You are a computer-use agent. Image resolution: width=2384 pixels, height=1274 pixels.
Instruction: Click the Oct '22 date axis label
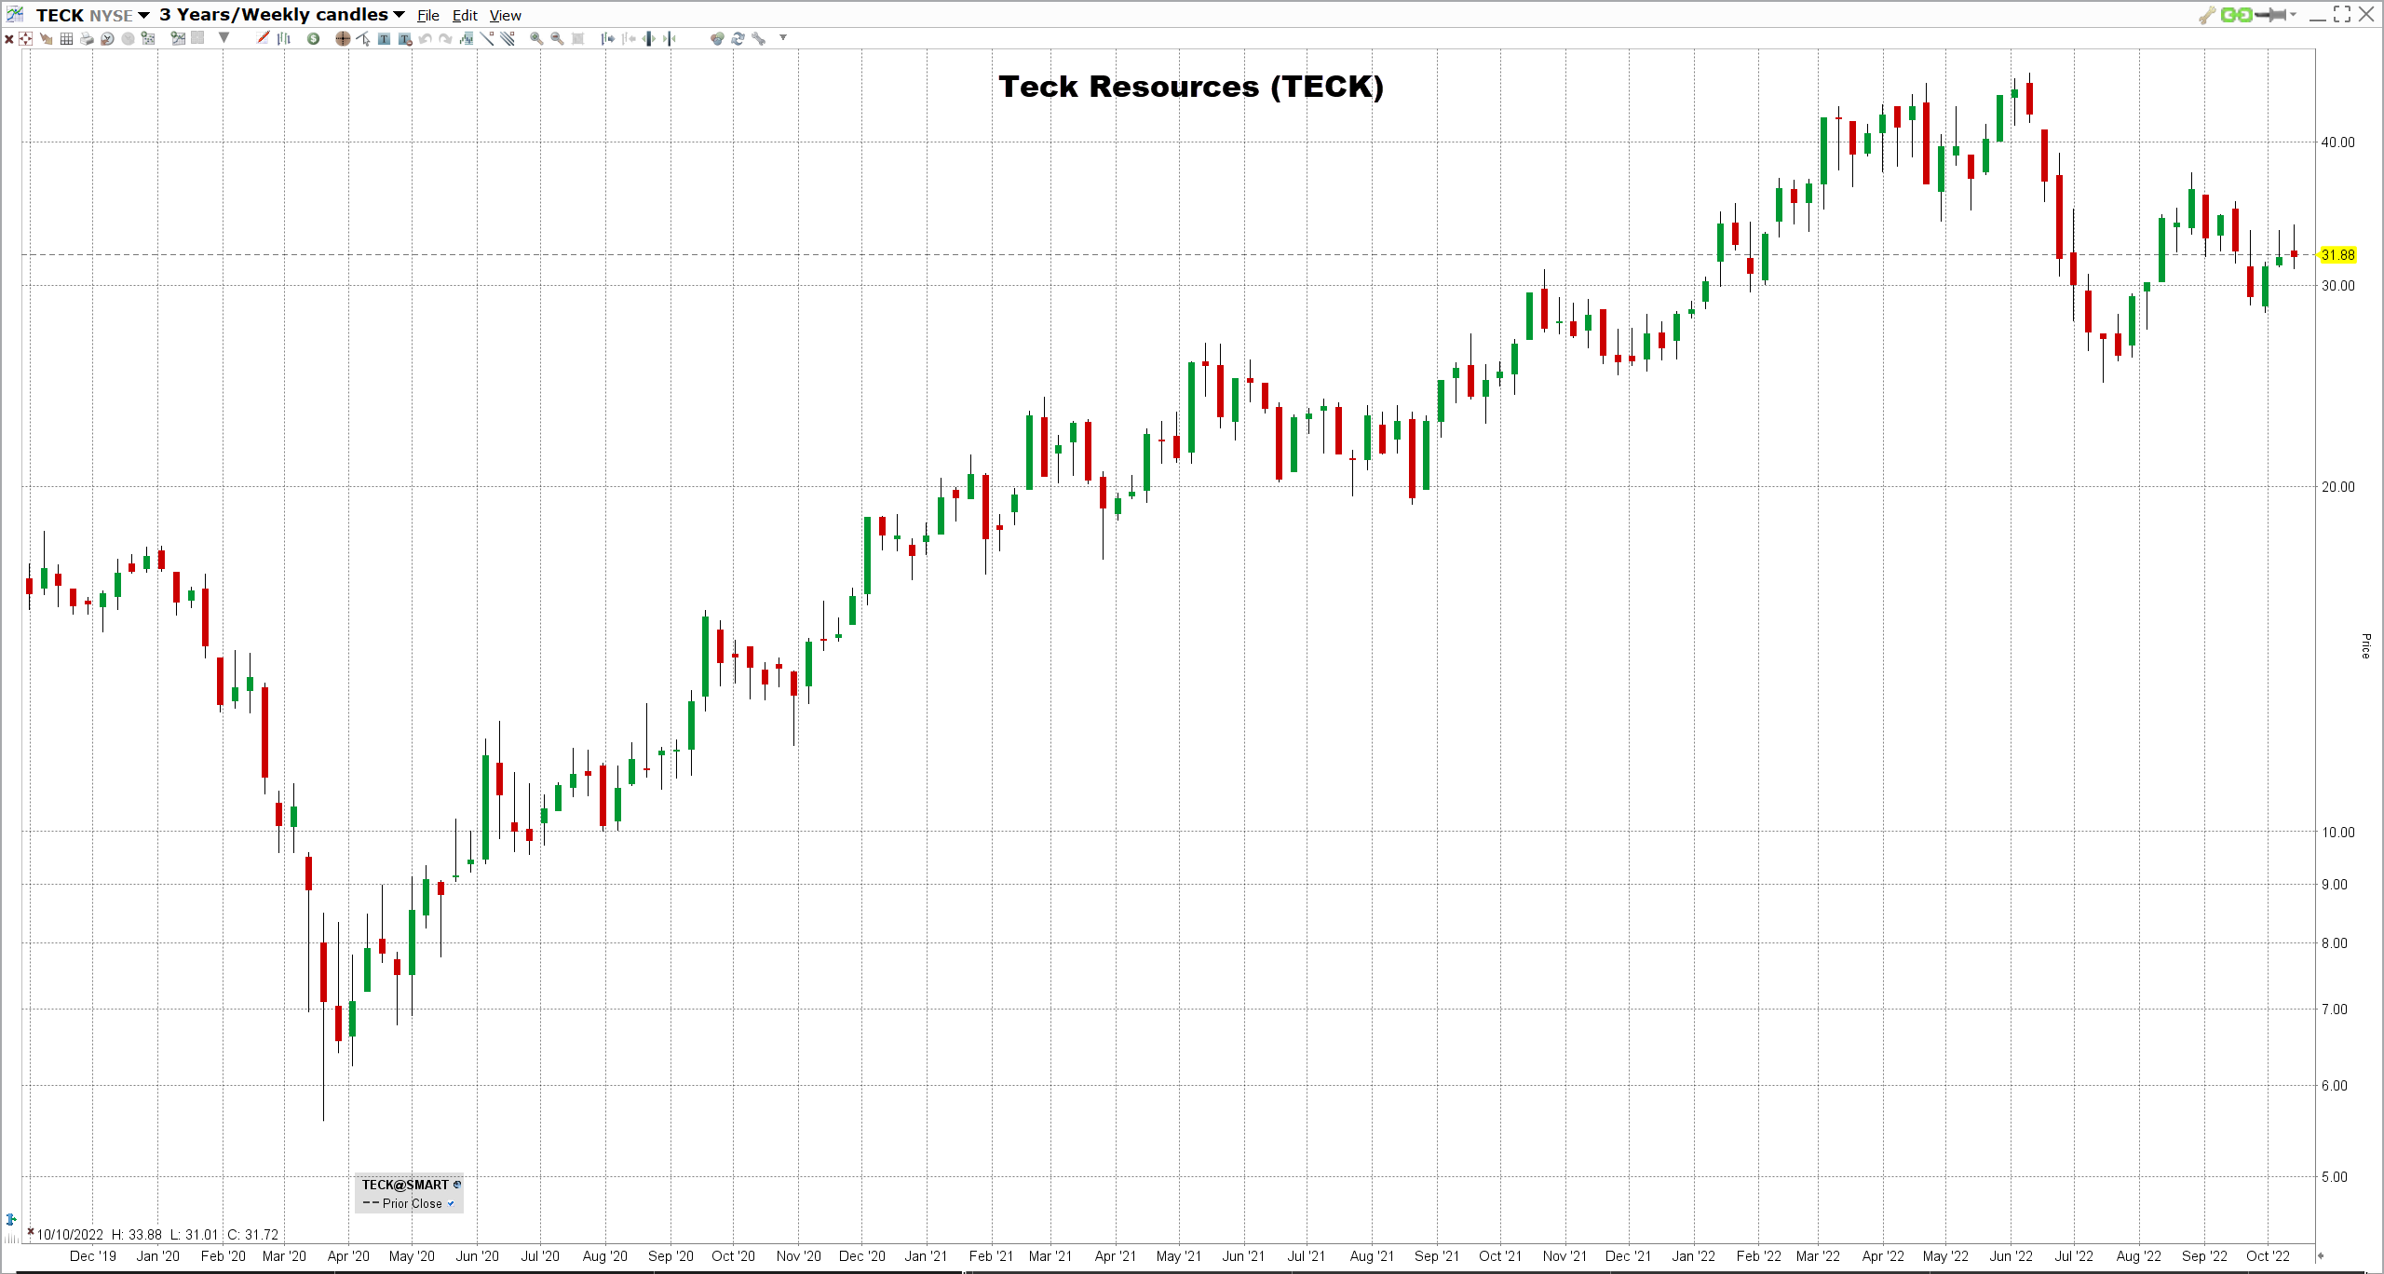pos(2268,1256)
